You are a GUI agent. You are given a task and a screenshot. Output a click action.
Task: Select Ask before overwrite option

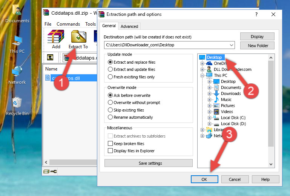pyautogui.click(x=110, y=95)
